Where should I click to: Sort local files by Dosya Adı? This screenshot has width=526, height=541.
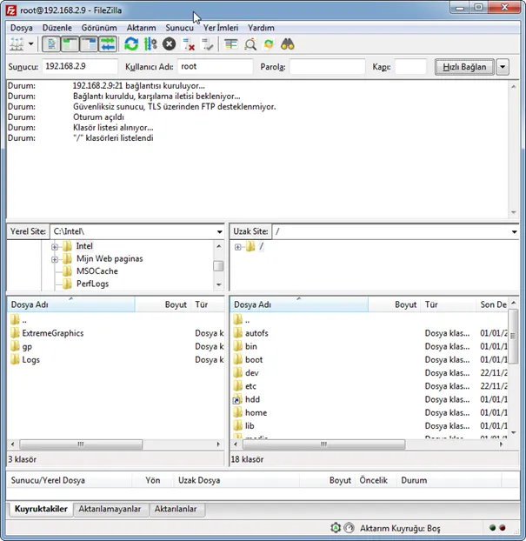click(x=71, y=304)
